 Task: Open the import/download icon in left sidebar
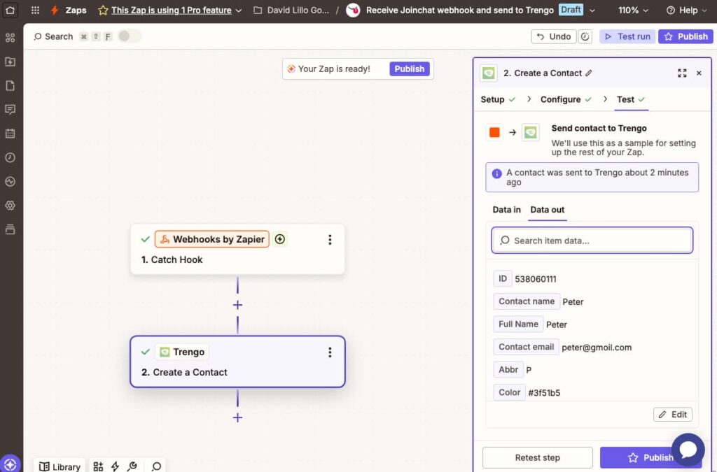[10, 62]
